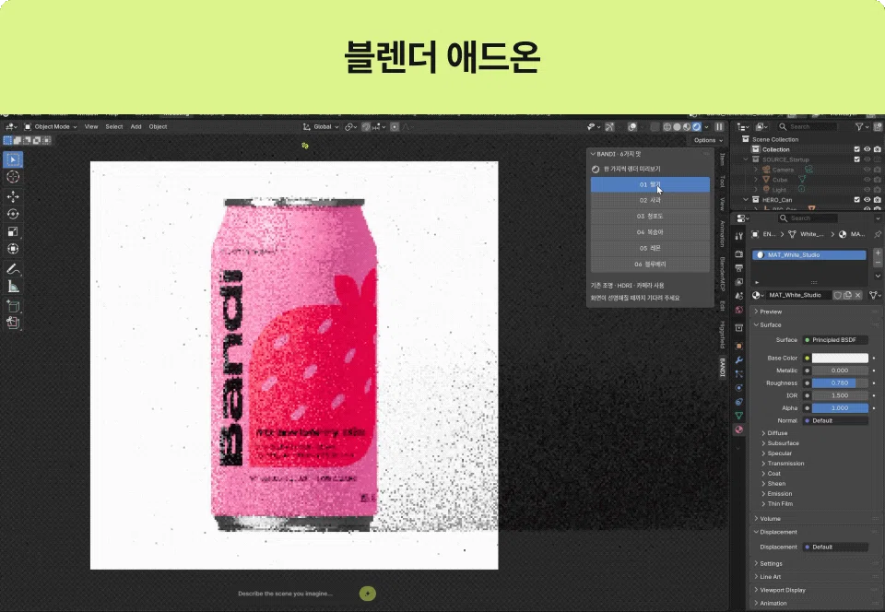Activate the Move tool
Screen dimensions: 885x612
[x=13, y=196]
